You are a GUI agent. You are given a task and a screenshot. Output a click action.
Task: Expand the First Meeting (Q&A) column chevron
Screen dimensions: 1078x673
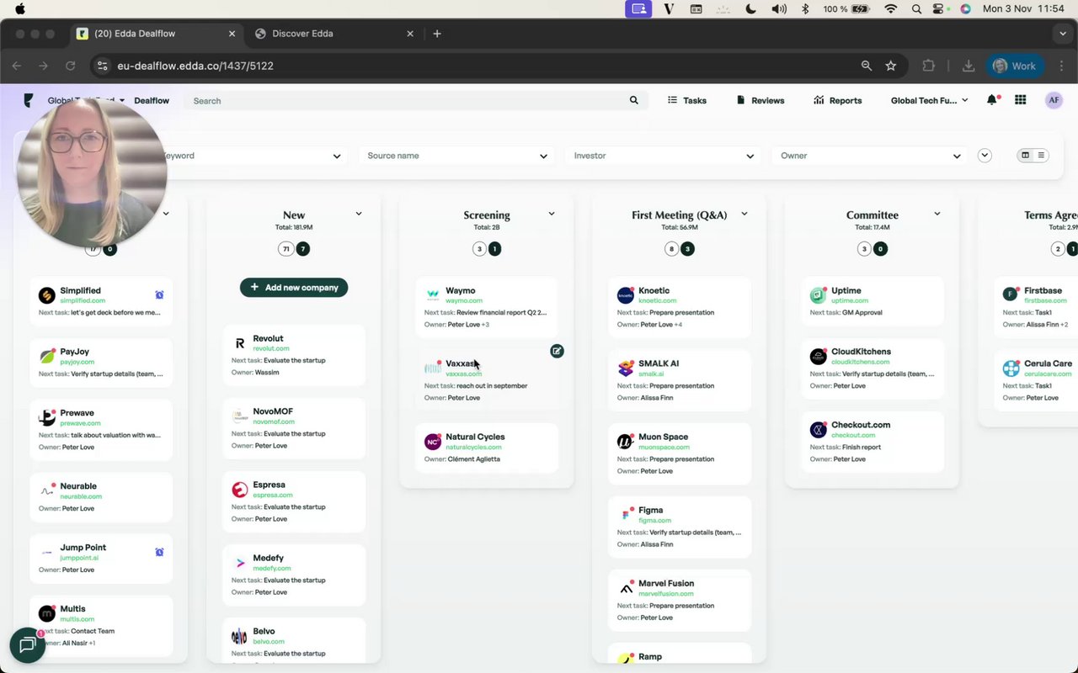[744, 214]
